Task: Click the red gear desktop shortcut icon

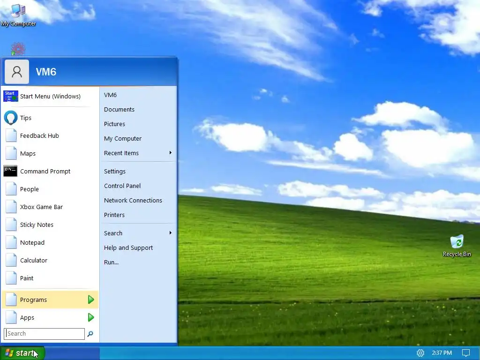Action: pyautogui.click(x=18, y=49)
